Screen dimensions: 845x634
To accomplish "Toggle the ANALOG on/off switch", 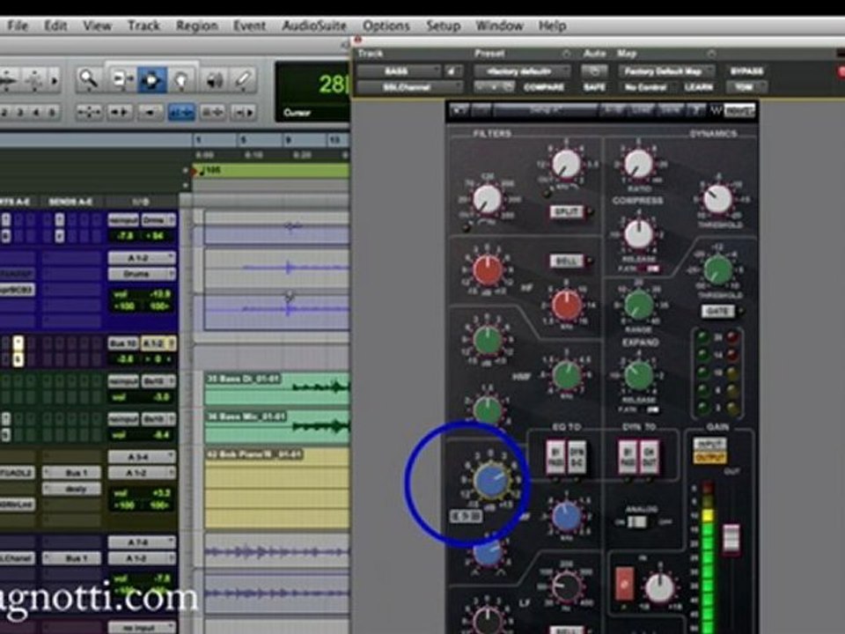I will (636, 522).
